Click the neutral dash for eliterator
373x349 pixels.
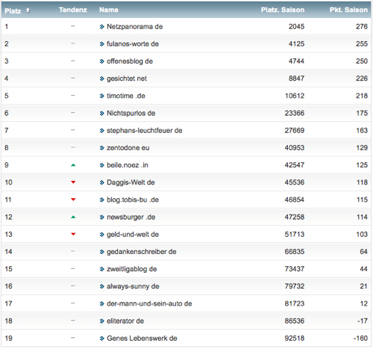[x=73, y=321]
